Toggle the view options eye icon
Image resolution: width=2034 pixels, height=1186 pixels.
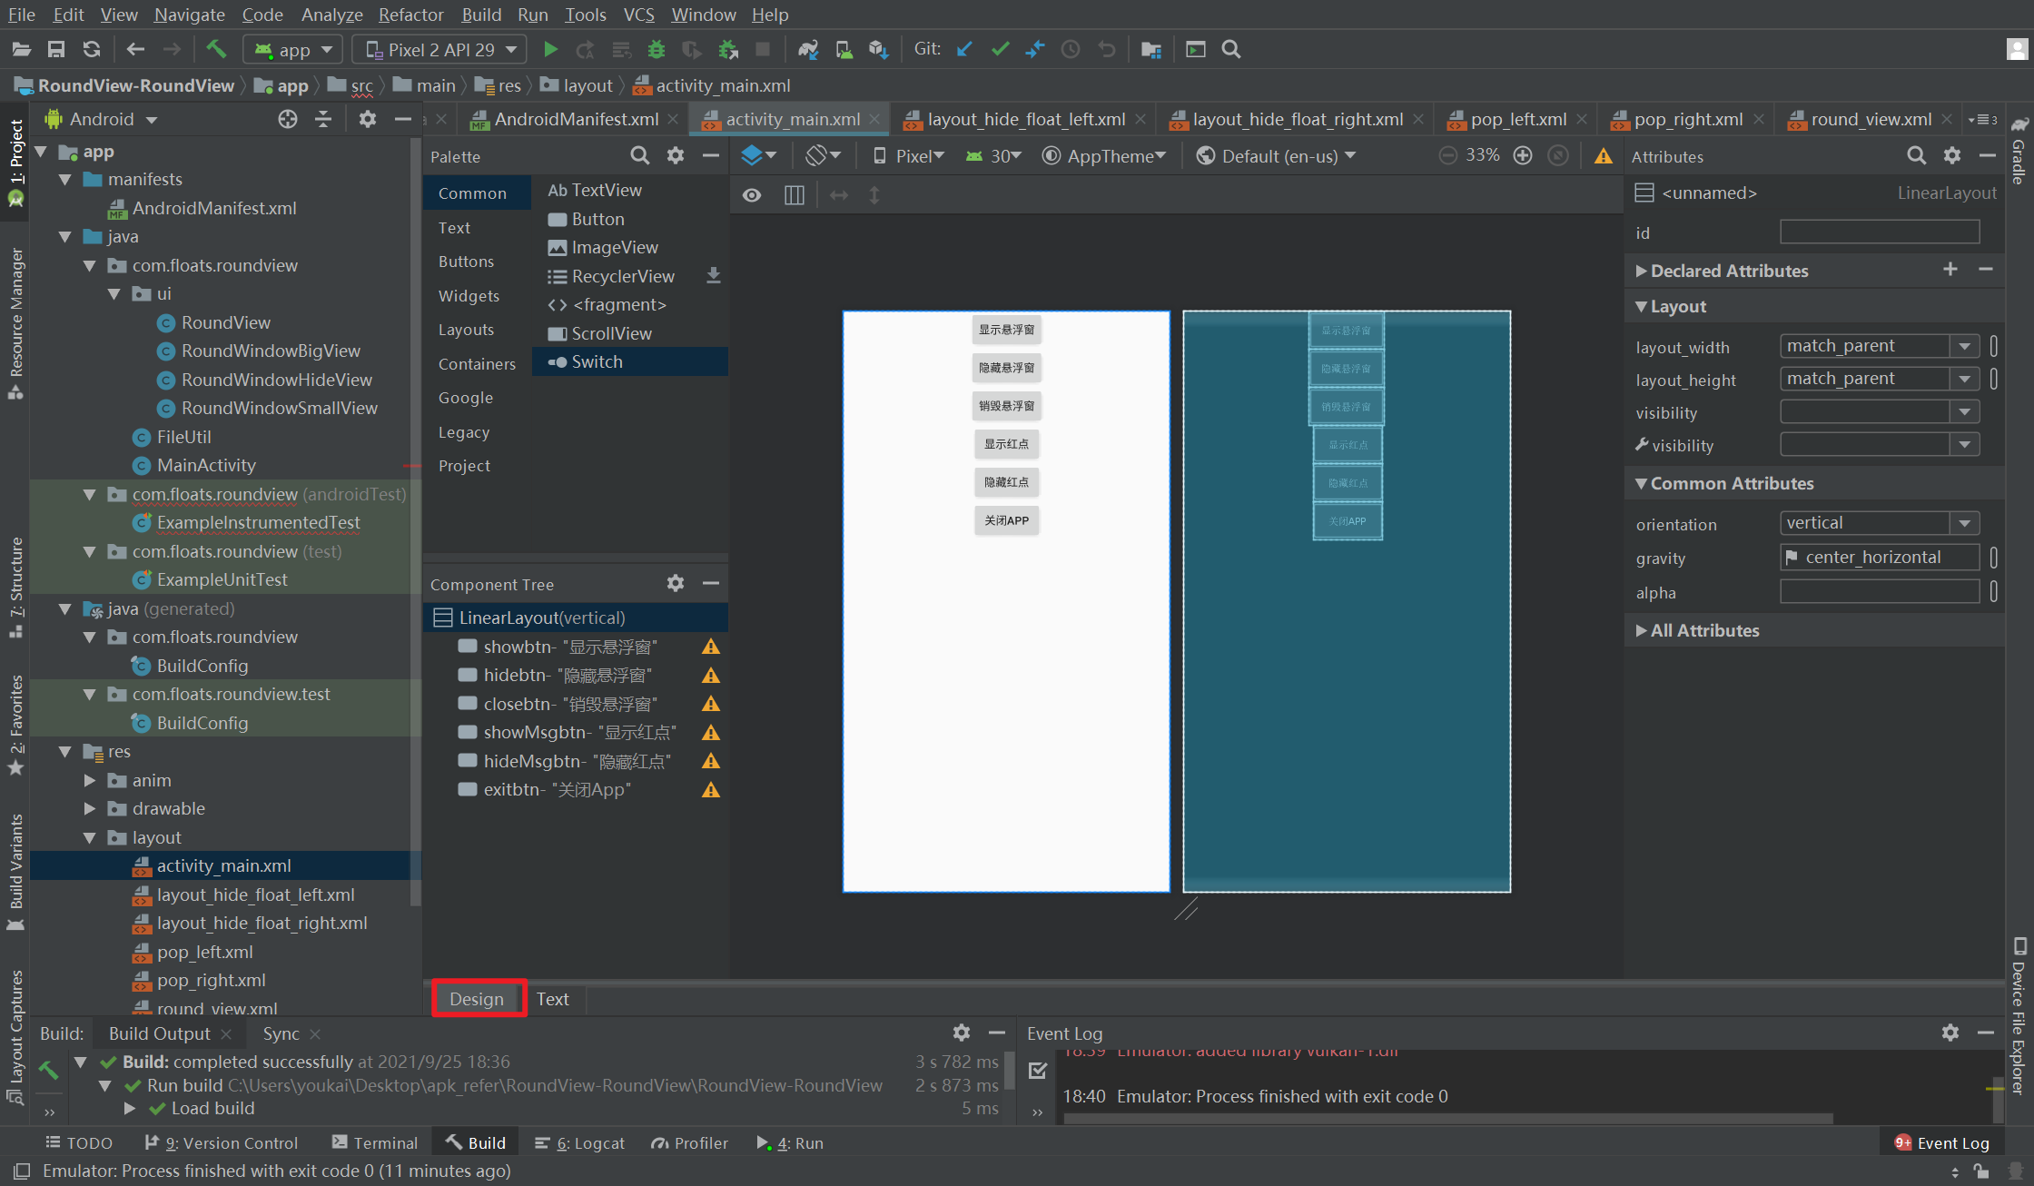coord(752,195)
